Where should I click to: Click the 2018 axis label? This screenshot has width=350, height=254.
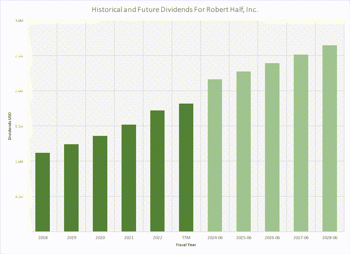43,238
